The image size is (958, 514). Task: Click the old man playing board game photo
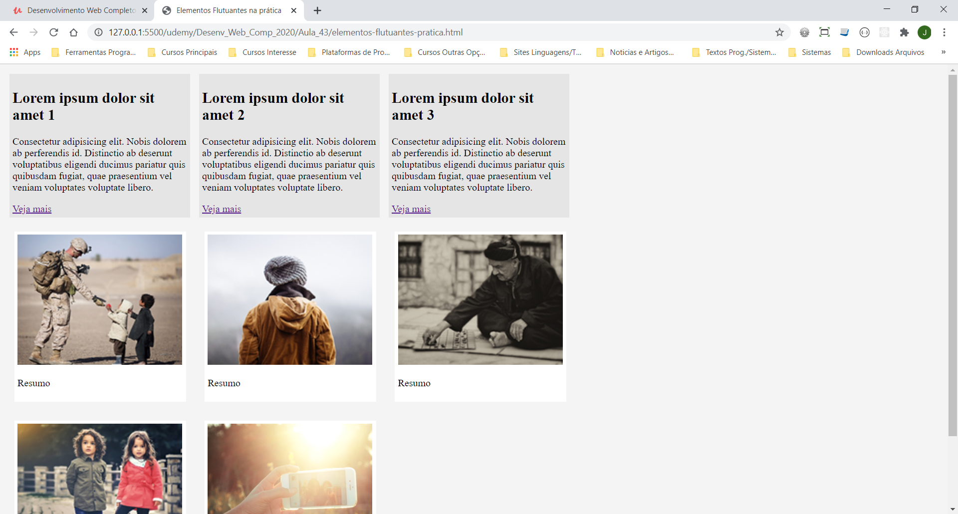point(480,299)
